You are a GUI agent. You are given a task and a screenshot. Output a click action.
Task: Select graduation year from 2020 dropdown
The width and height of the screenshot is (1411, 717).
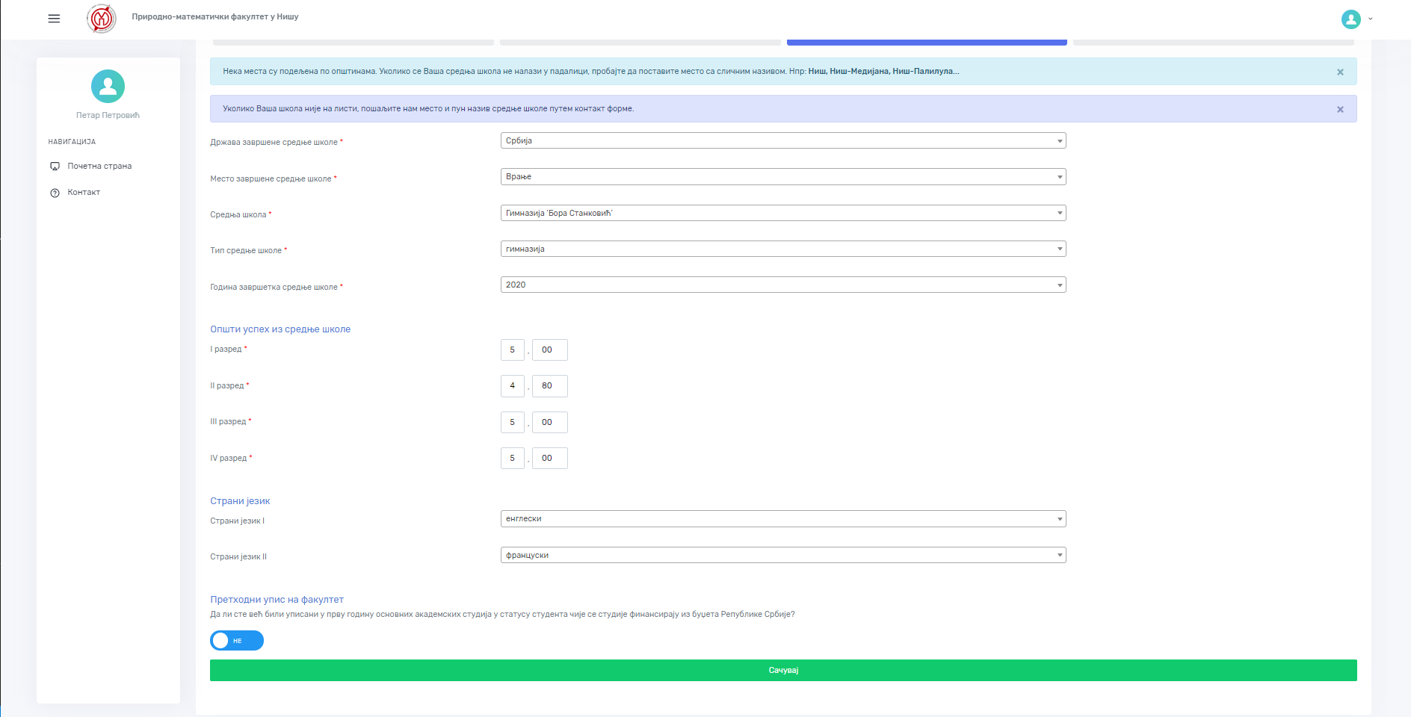(782, 285)
